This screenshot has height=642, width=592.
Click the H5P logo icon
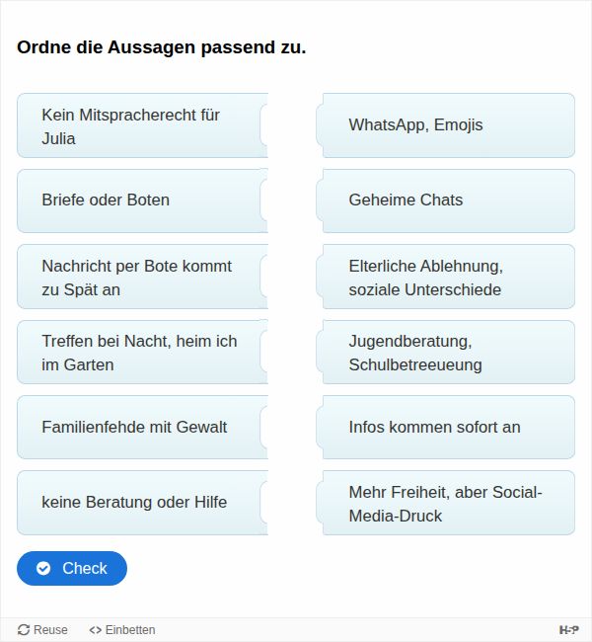point(568,629)
